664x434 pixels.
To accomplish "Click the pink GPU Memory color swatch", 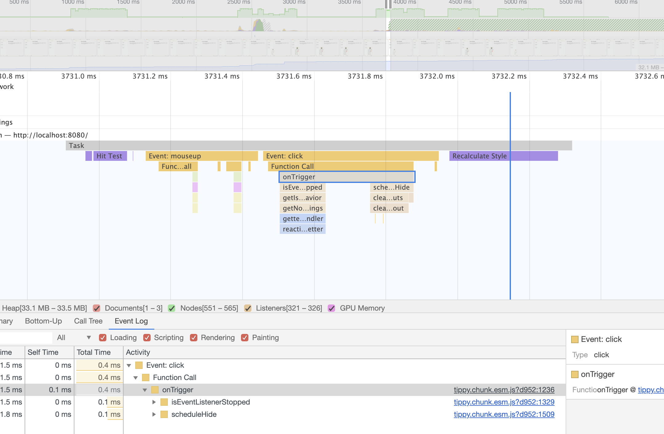I will coord(331,308).
